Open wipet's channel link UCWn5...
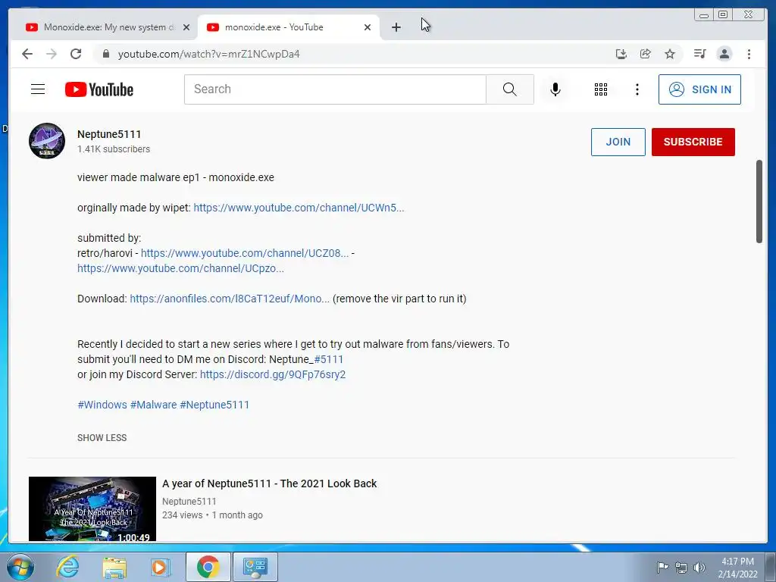 [299, 208]
